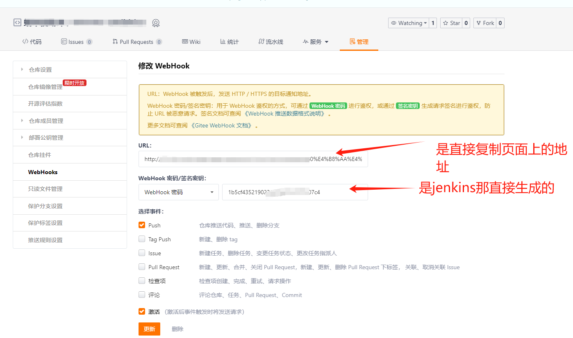The image size is (573, 338).
Task: Star this repository
Action: (451, 23)
